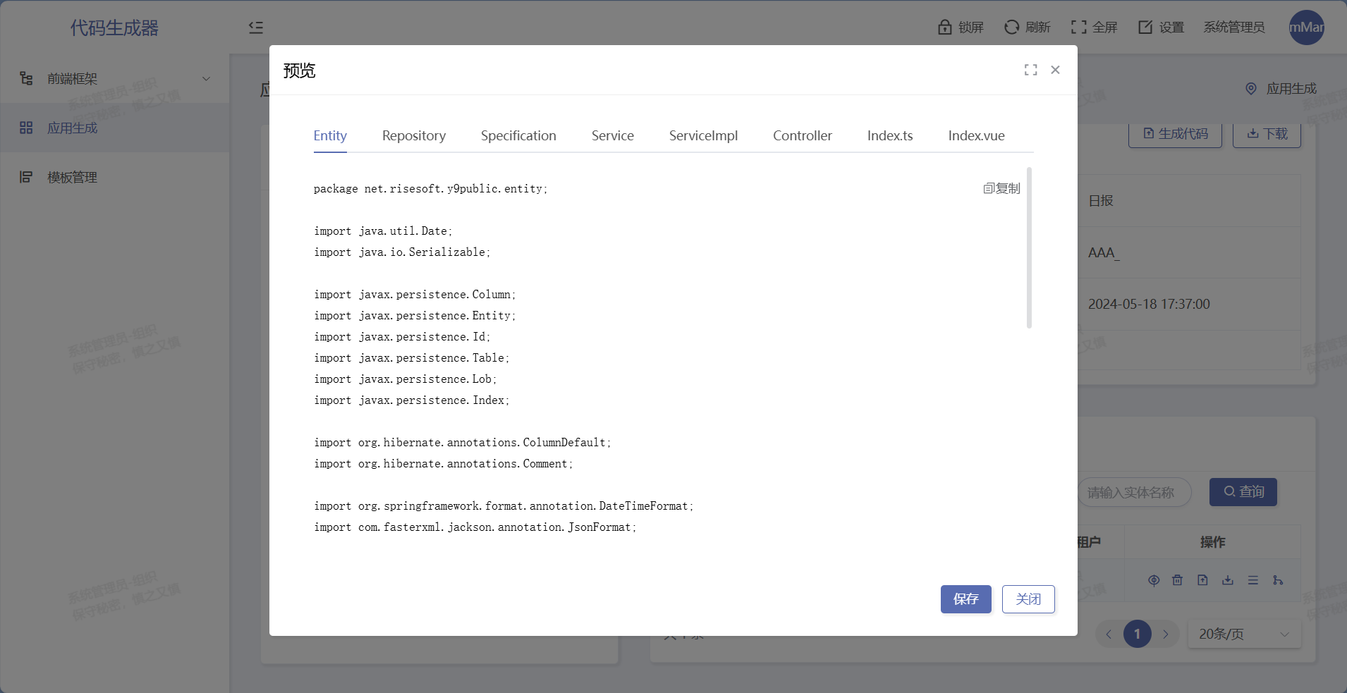Close the 预览 dialog with the X icon

pyautogui.click(x=1055, y=70)
